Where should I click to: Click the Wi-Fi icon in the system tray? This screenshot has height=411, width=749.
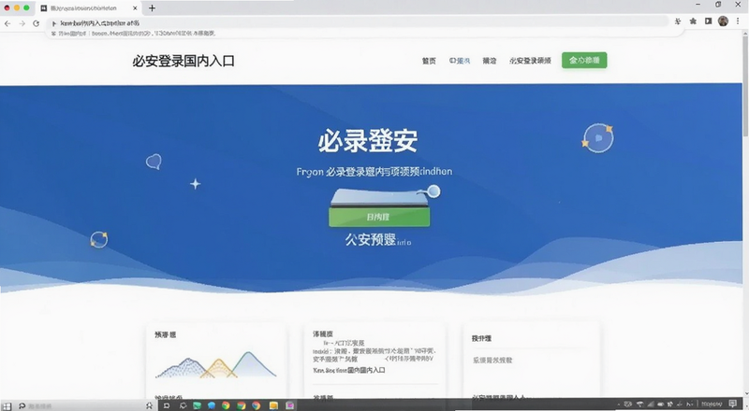pyautogui.click(x=640, y=404)
